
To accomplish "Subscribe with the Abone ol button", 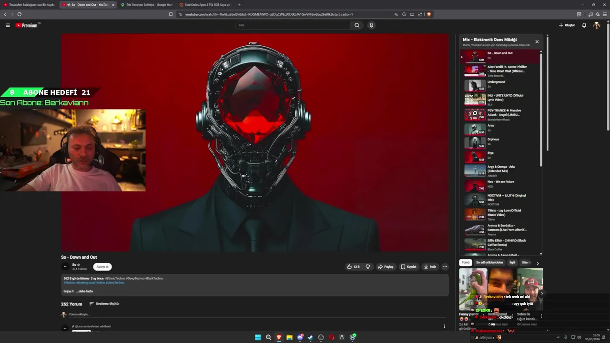I will [102, 267].
